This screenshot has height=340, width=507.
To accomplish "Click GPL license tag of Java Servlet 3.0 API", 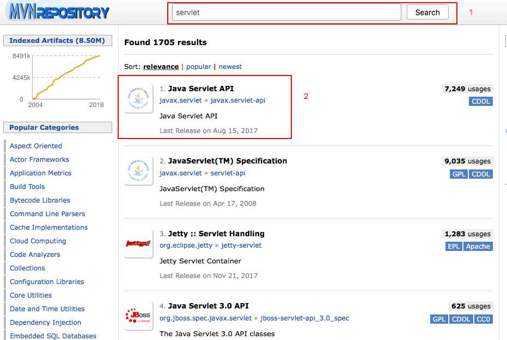I will pos(439,319).
